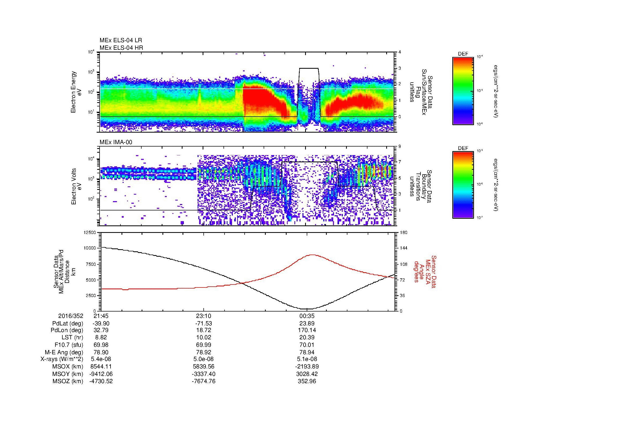Screen dimensions: 626x442
Task: Click the 21:45 time tick label
Action: (101, 316)
